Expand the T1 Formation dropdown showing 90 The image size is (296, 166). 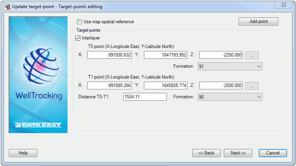tap(230, 97)
